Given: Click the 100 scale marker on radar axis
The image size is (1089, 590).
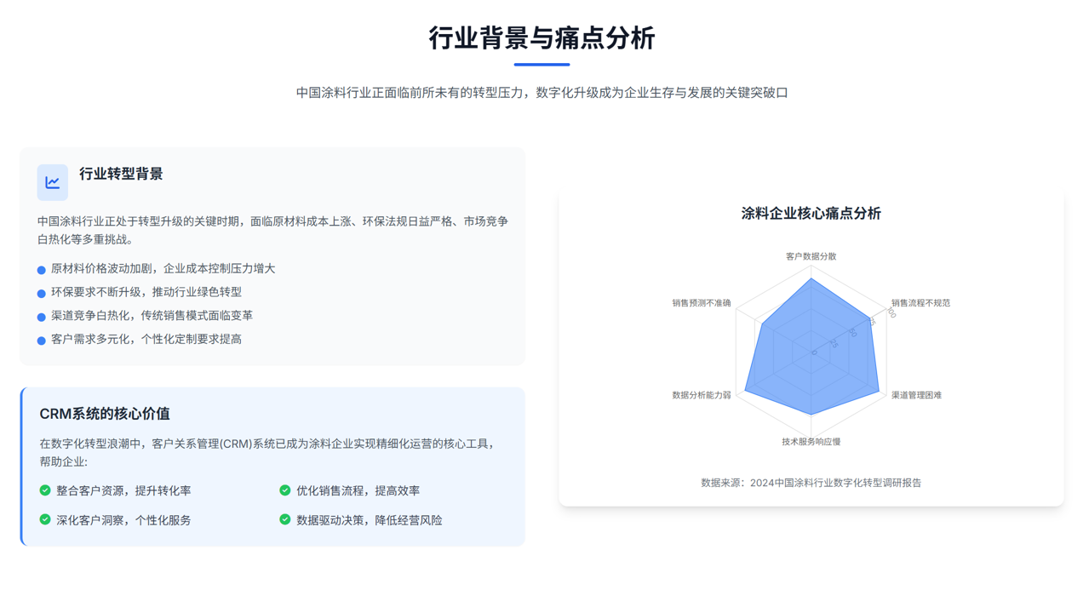Looking at the screenshot, I should click(891, 312).
